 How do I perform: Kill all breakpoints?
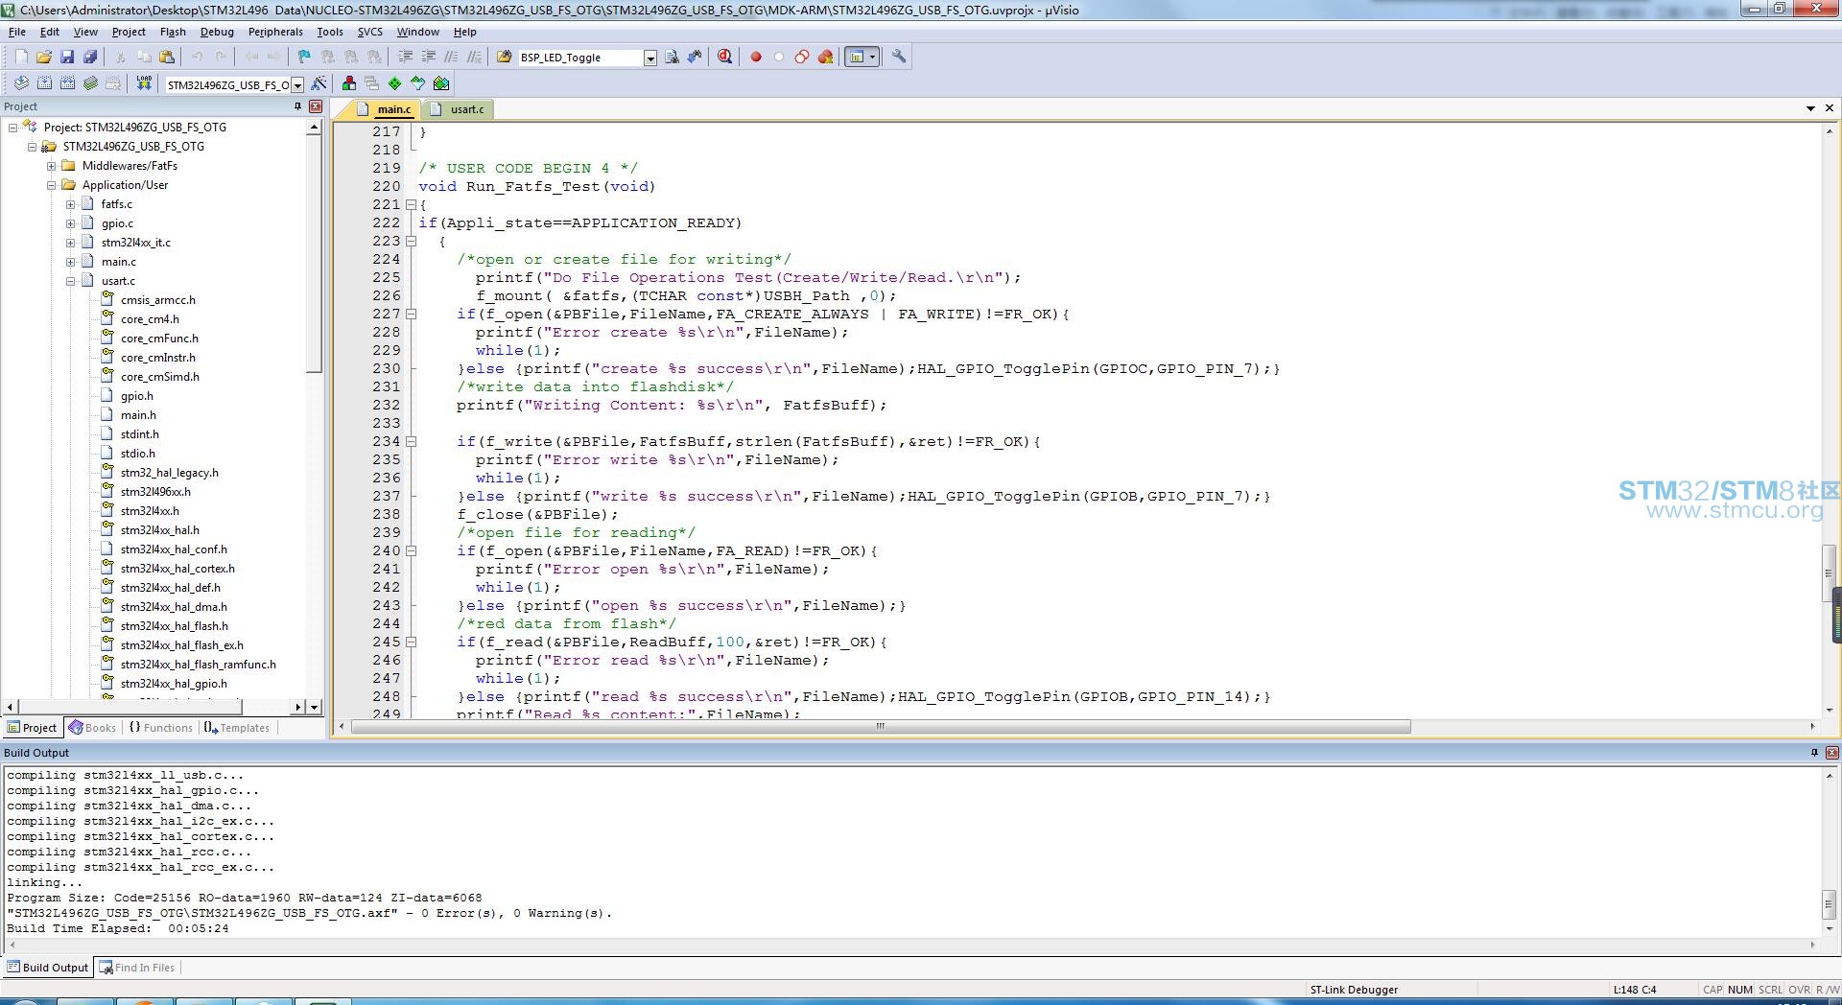click(825, 58)
